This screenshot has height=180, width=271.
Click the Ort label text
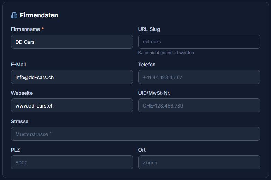point(142,150)
